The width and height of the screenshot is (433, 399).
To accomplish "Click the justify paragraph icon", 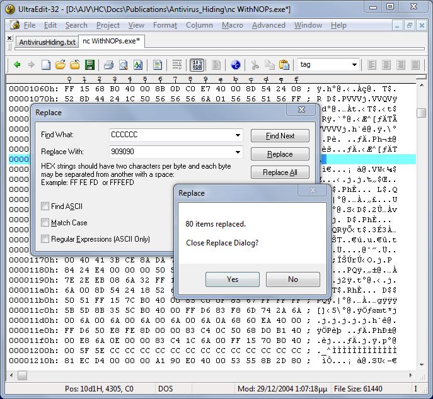I will click(x=415, y=65).
